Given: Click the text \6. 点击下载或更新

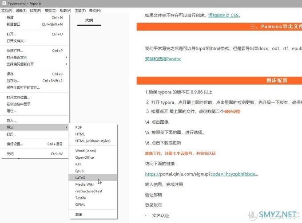Looking at the screenshot, I should [x=163, y=143].
